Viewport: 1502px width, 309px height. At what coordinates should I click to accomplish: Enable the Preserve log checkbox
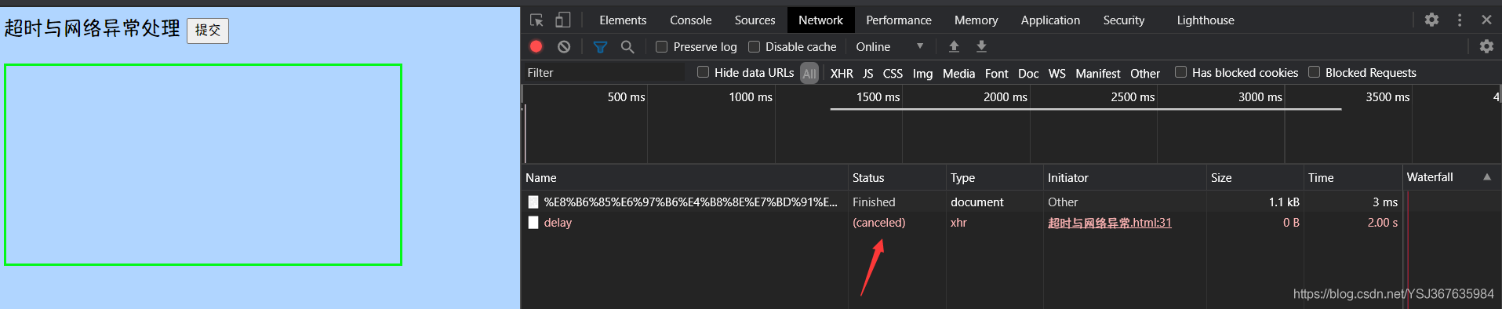click(661, 47)
